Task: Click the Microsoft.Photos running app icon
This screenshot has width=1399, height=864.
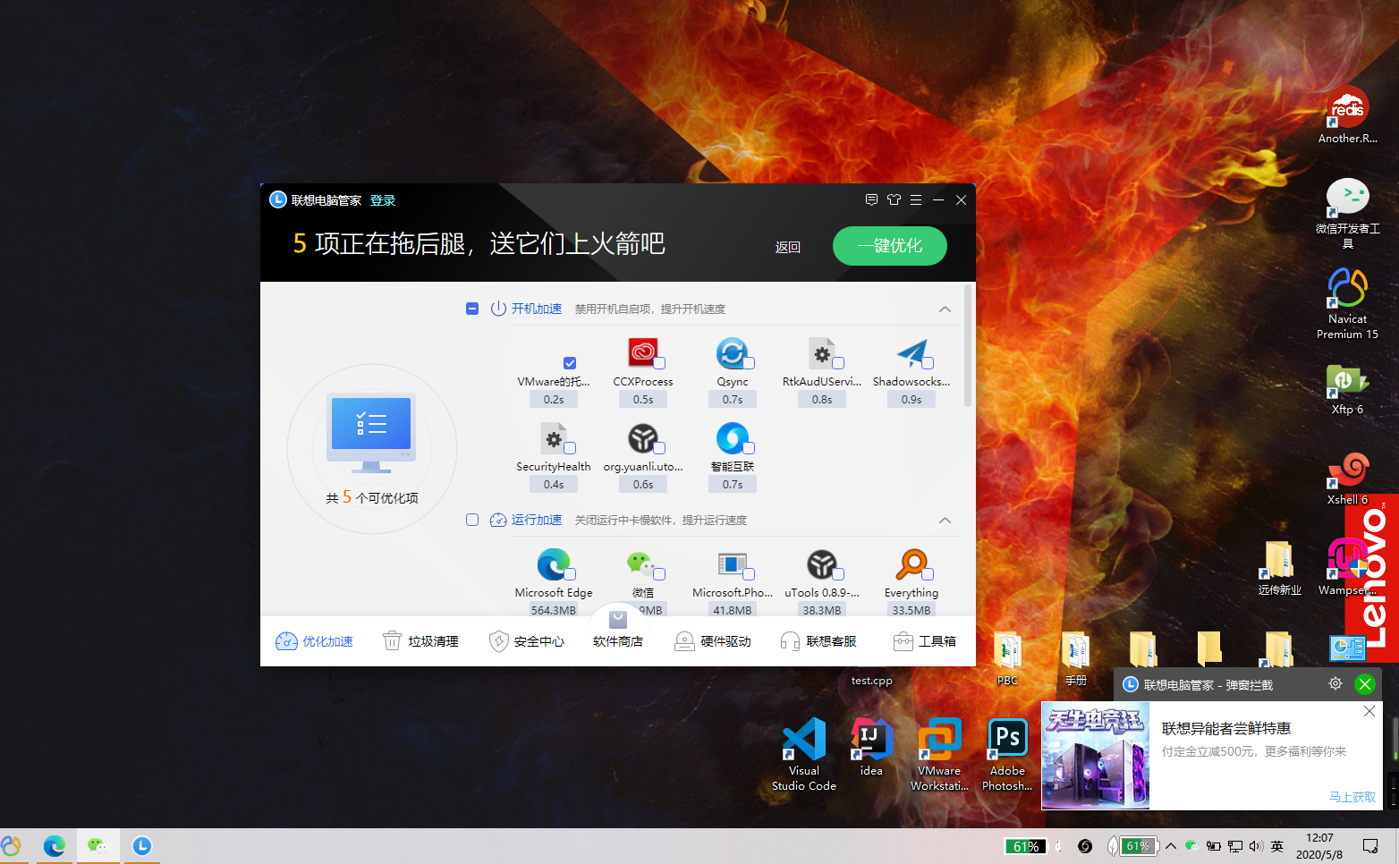Action: (x=732, y=563)
